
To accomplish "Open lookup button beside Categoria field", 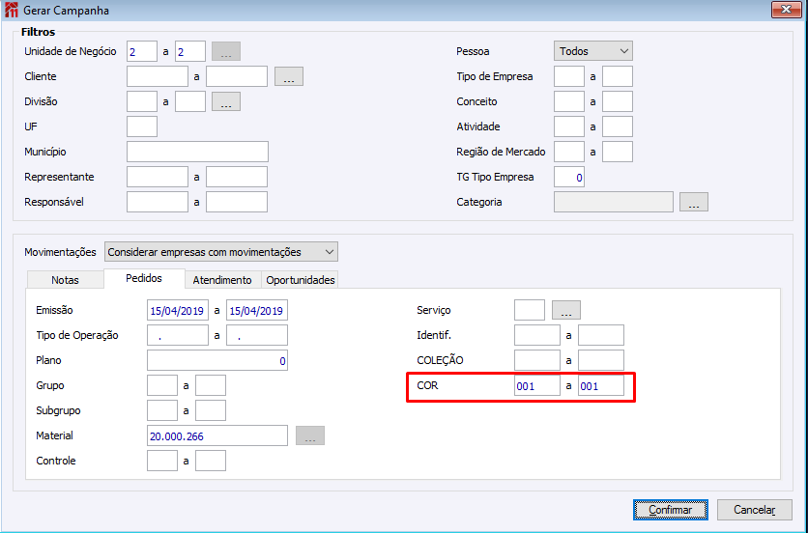I will click(x=694, y=202).
